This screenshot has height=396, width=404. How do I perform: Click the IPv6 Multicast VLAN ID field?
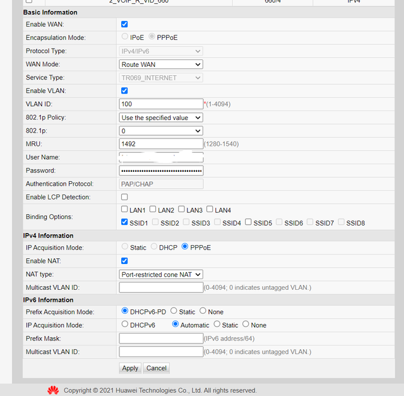(x=161, y=352)
